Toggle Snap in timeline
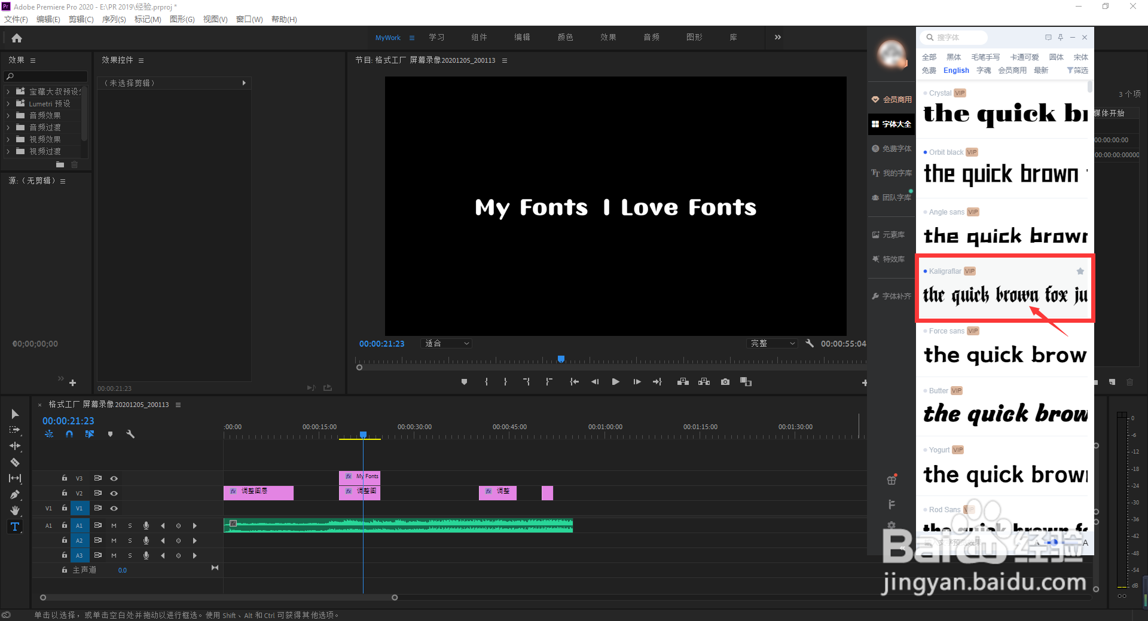Image resolution: width=1148 pixels, height=621 pixels. (x=69, y=434)
